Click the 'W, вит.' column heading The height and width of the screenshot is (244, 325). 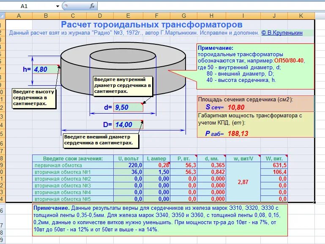click(274, 159)
